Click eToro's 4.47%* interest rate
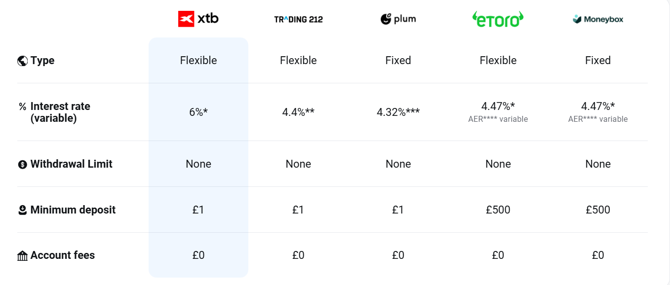Image resolution: width=670 pixels, height=285 pixels. tap(498, 106)
